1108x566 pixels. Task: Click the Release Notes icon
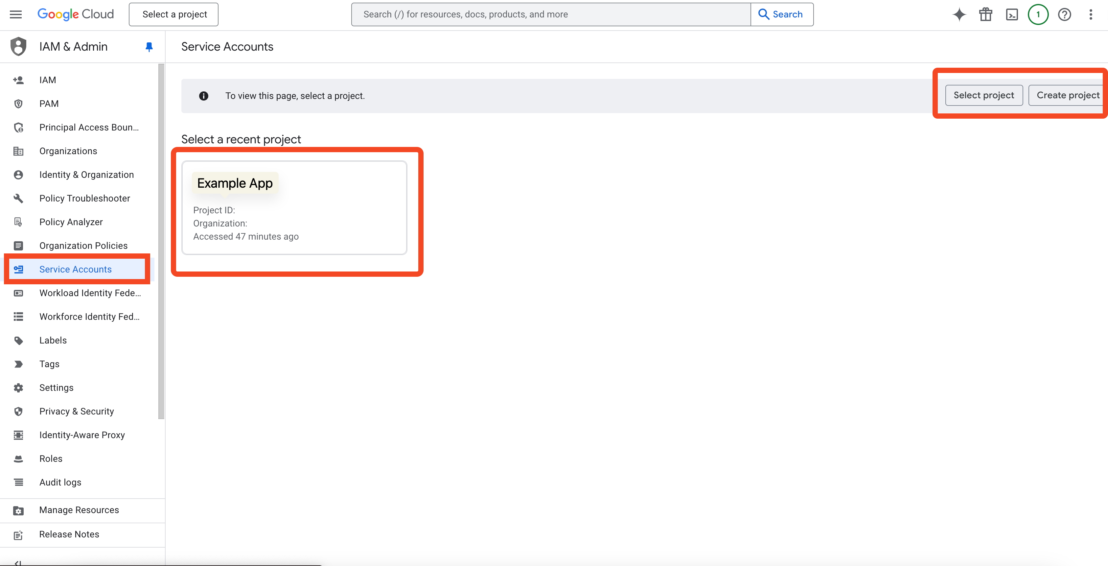[18, 535]
